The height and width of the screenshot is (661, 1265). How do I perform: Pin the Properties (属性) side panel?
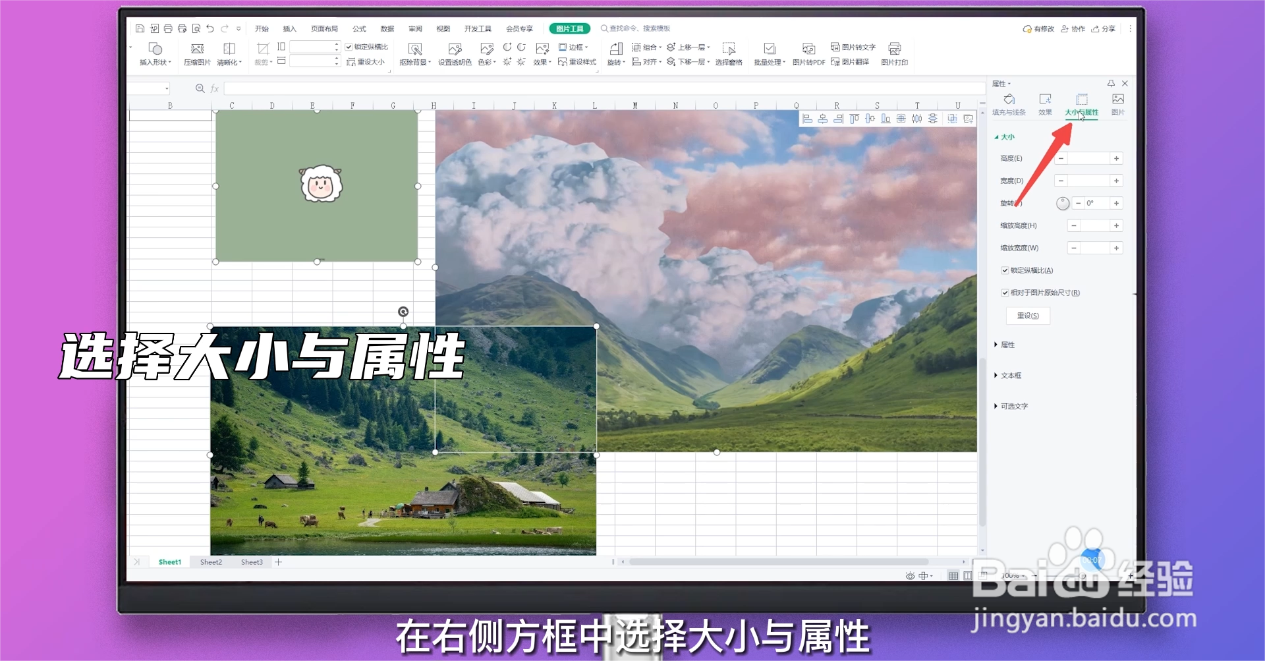[x=1111, y=84]
